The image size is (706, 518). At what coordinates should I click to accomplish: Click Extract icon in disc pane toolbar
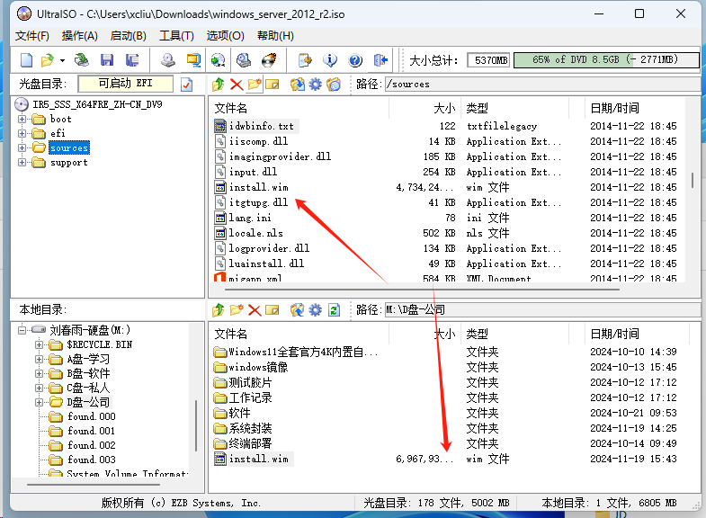[297, 85]
